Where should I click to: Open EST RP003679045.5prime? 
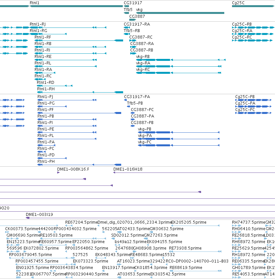(31, 255)
